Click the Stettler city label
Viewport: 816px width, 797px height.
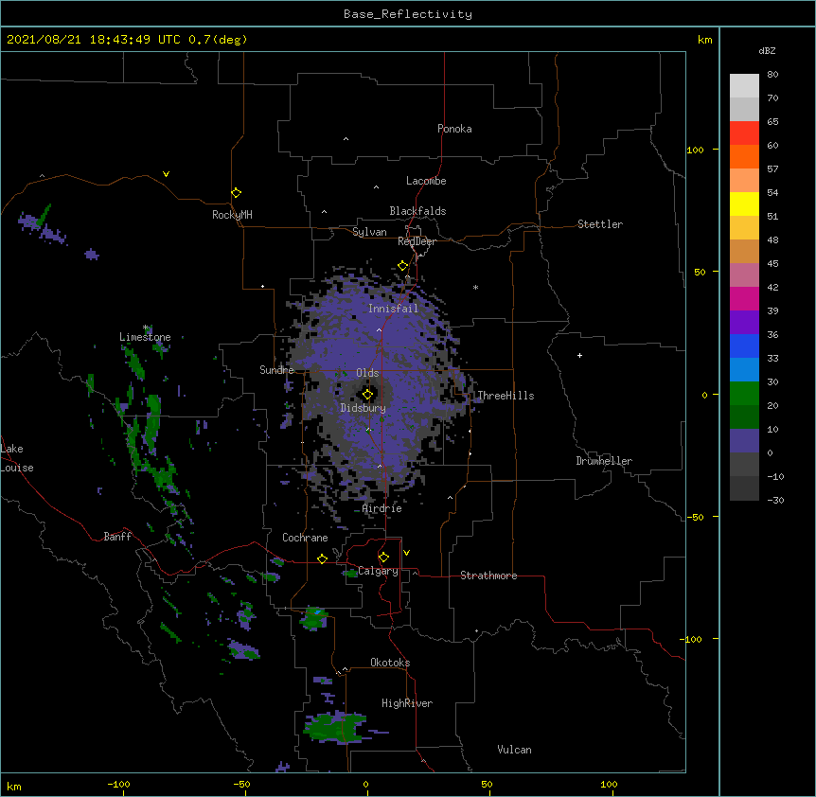point(600,224)
